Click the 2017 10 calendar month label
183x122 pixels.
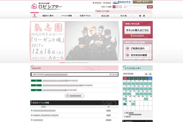[x=128, y=74]
